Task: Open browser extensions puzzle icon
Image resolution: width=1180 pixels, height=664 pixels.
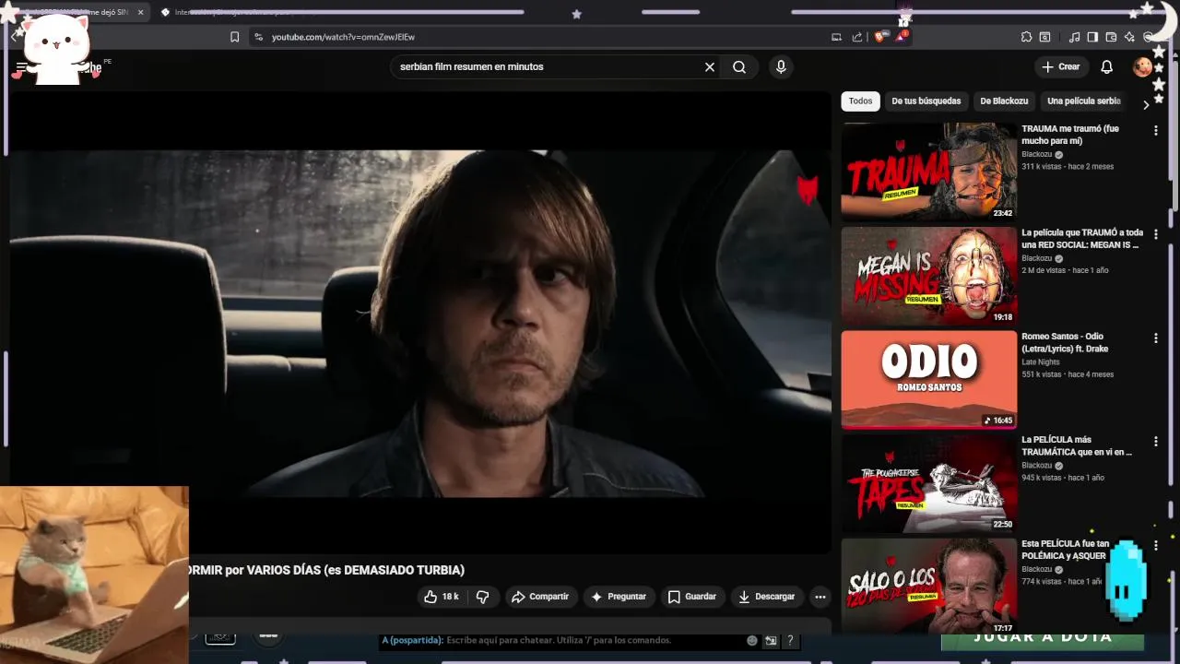Action: 1026,37
